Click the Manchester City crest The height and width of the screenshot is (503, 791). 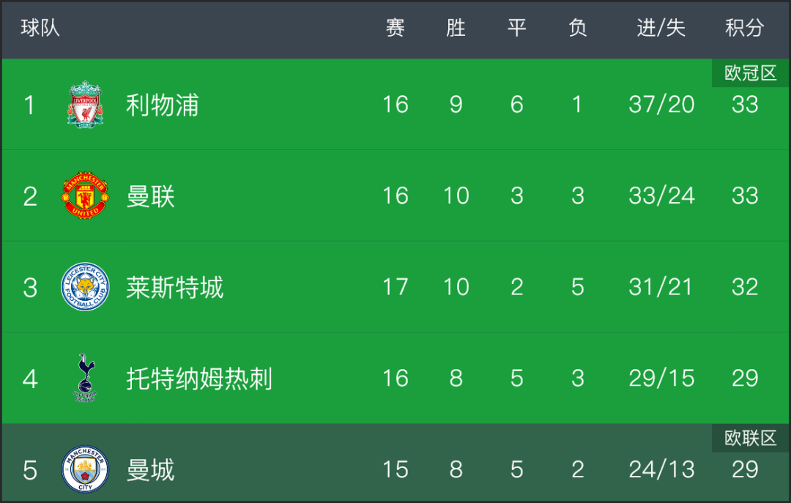(85, 469)
